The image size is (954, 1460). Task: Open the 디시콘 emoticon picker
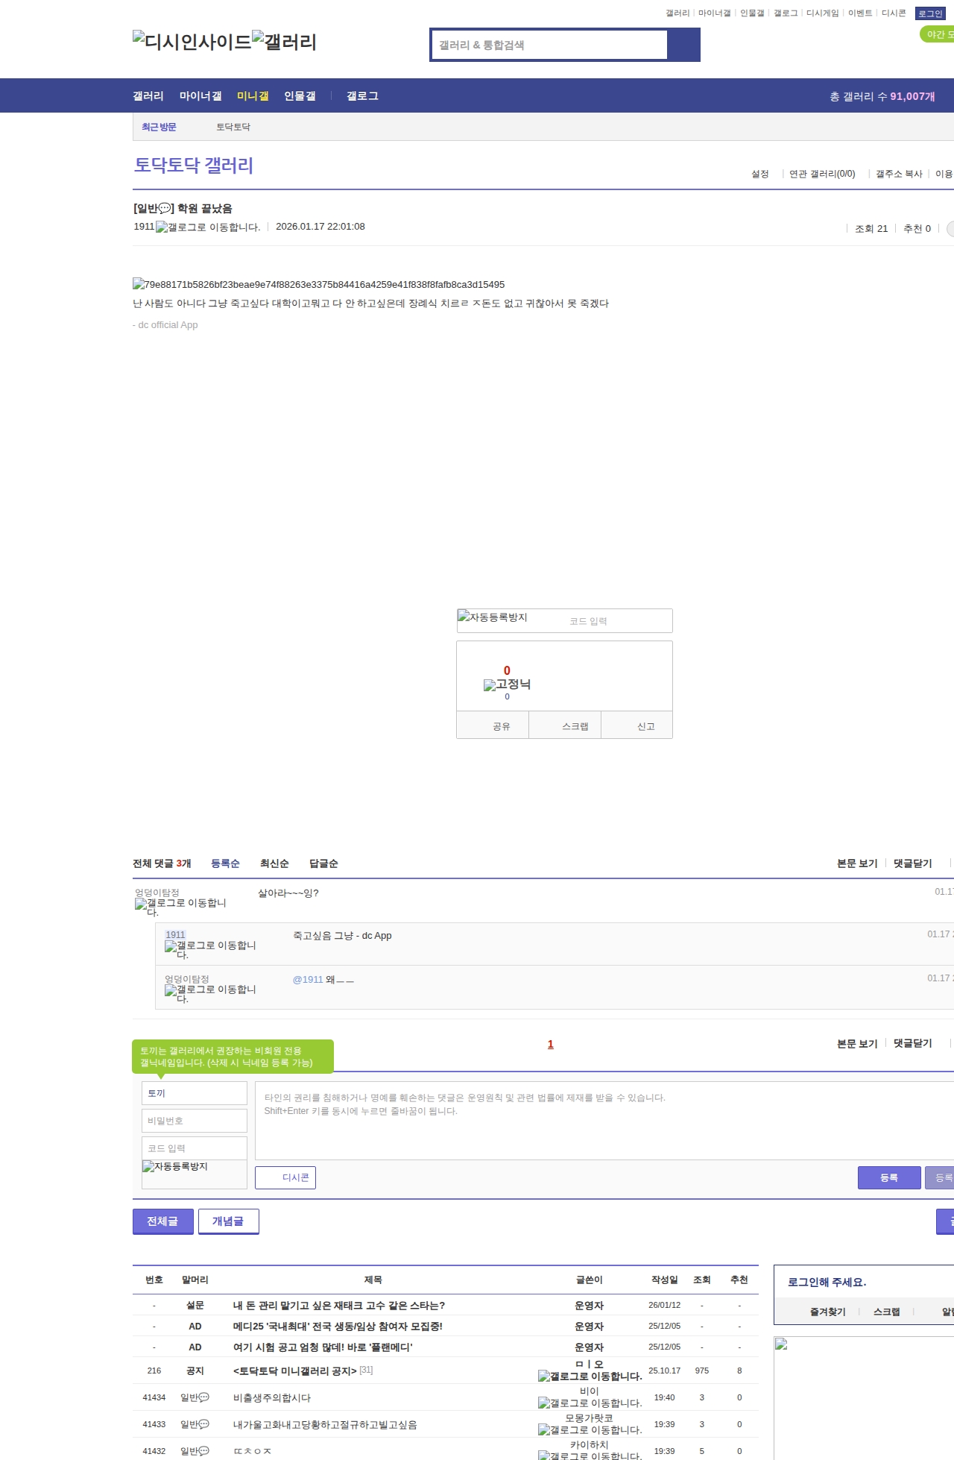pos(285,1177)
